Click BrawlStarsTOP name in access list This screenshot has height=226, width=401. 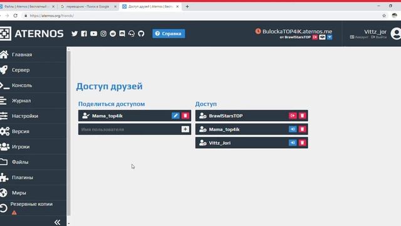click(226, 116)
